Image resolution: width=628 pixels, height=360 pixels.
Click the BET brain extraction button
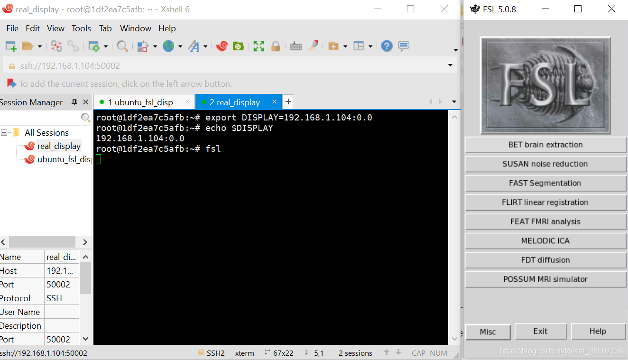coord(545,145)
